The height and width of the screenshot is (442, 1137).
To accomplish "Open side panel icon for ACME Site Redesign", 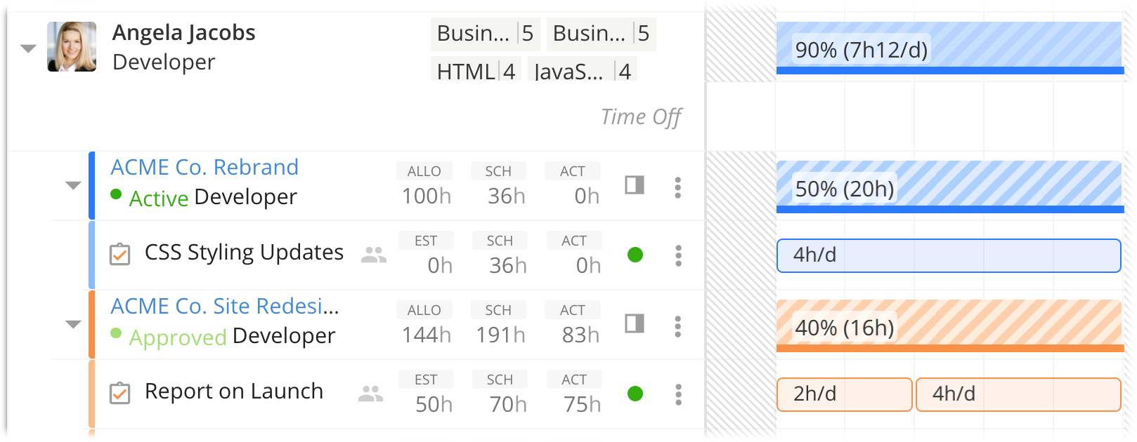I will pyautogui.click(x=635, y=323).
